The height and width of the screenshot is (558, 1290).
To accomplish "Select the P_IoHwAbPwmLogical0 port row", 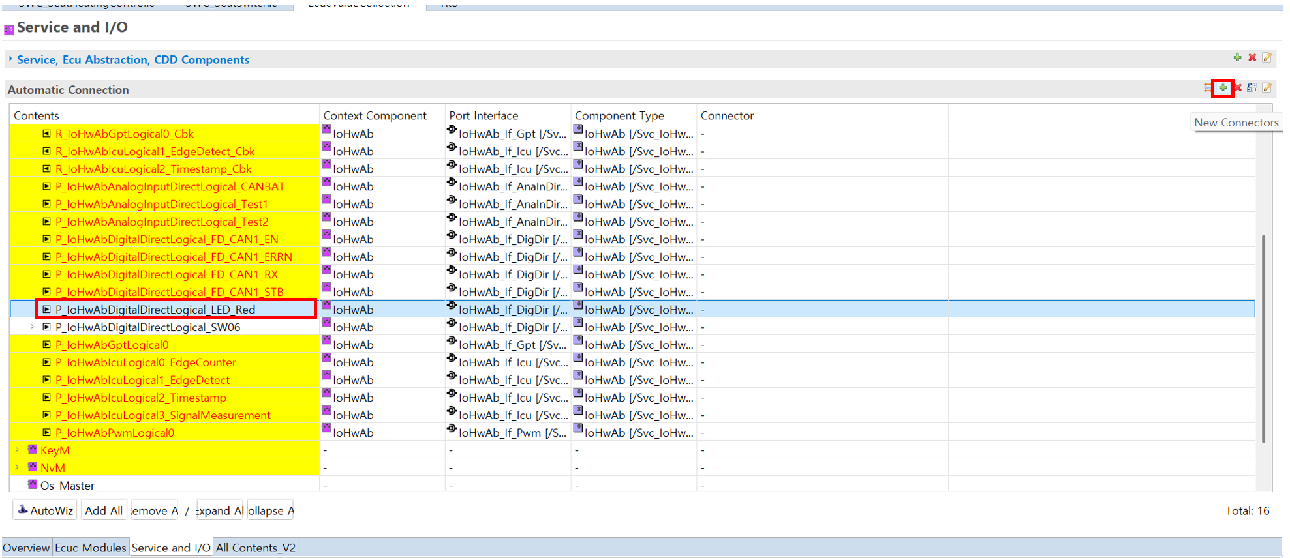I will (115, 433).
